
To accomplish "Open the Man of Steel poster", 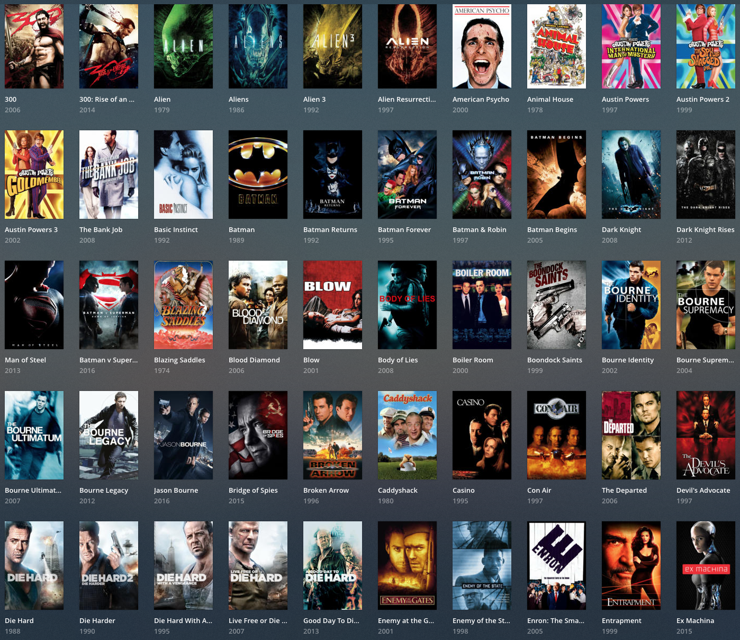I will coord(34,305).
